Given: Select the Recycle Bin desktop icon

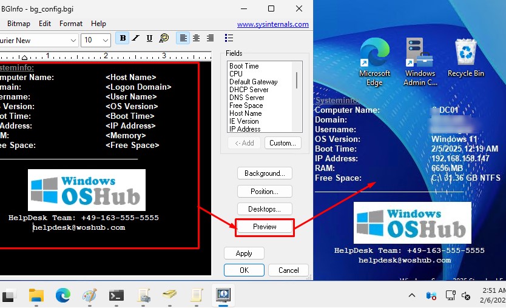Looking at the screenshot, I should pos(466,58).
